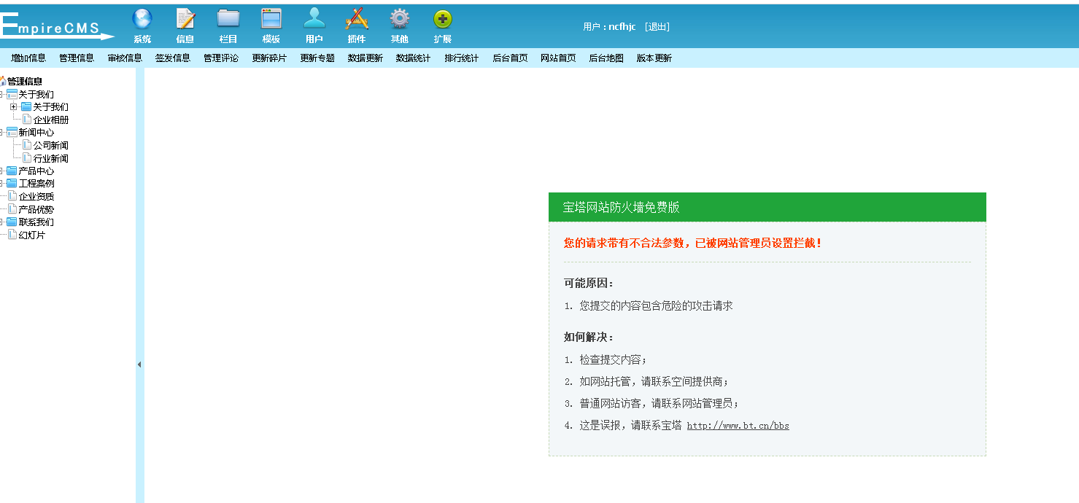Open the 新闻中心 tree entry
The image size is (1079, 503).
[36, 133]
